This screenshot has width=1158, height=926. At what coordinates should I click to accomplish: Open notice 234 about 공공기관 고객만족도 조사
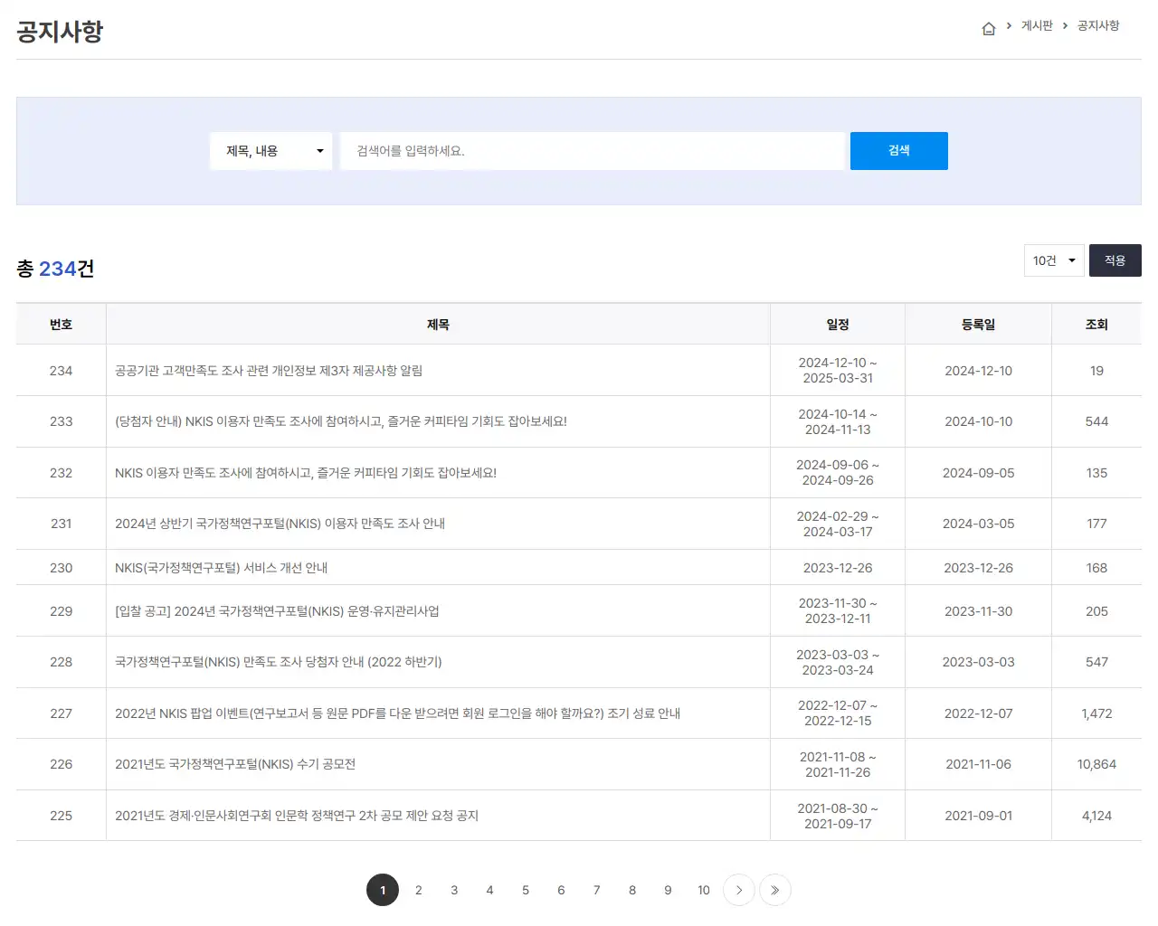271,370
